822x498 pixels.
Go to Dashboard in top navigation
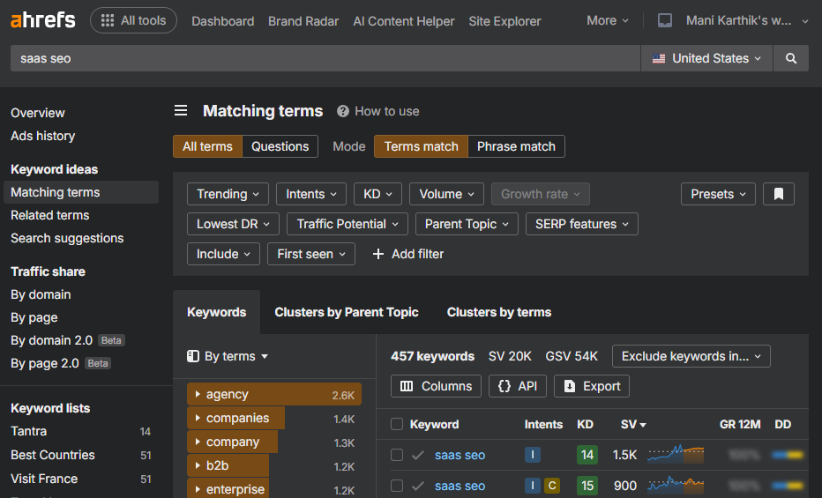(223, 21)
